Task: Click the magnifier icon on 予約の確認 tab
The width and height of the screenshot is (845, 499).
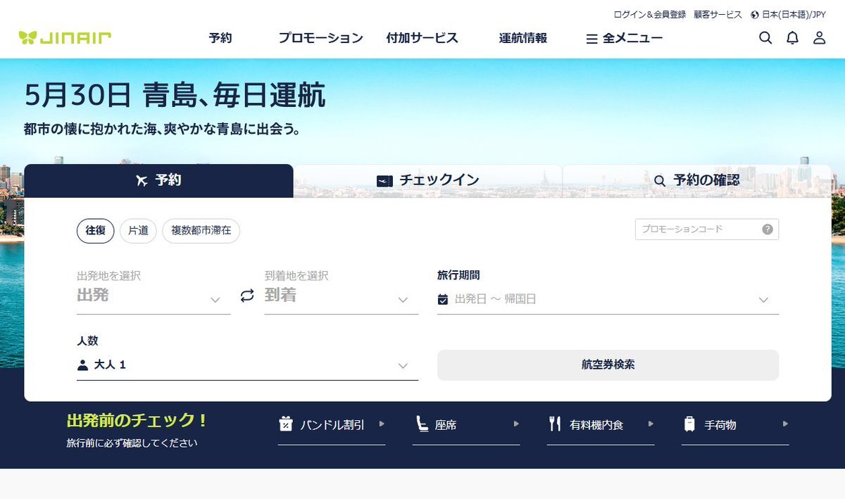Action: (660, 181)
